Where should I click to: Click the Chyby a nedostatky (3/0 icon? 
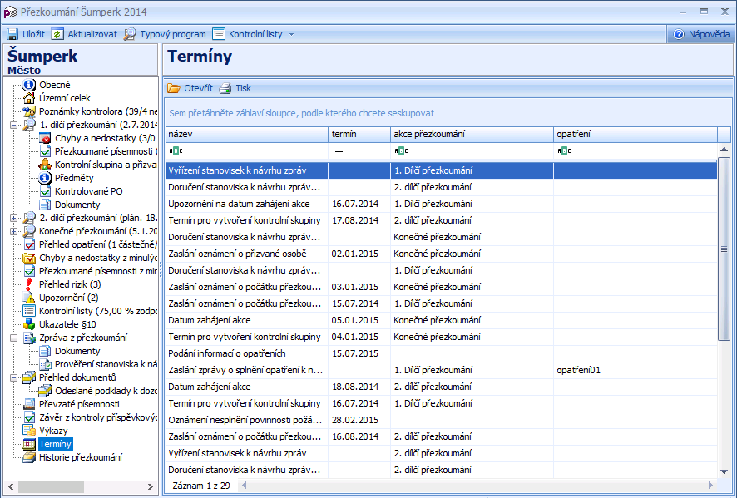[45, 138]
